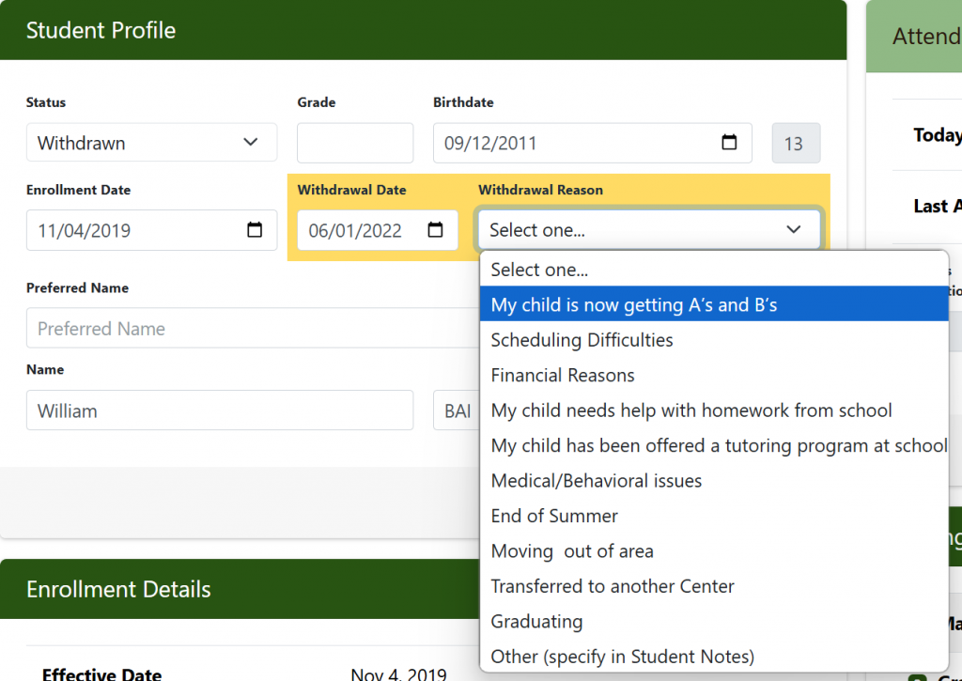Open the Withdrawal Date calendar picker icon
The image size is (962, 681).
pos(435,230)
